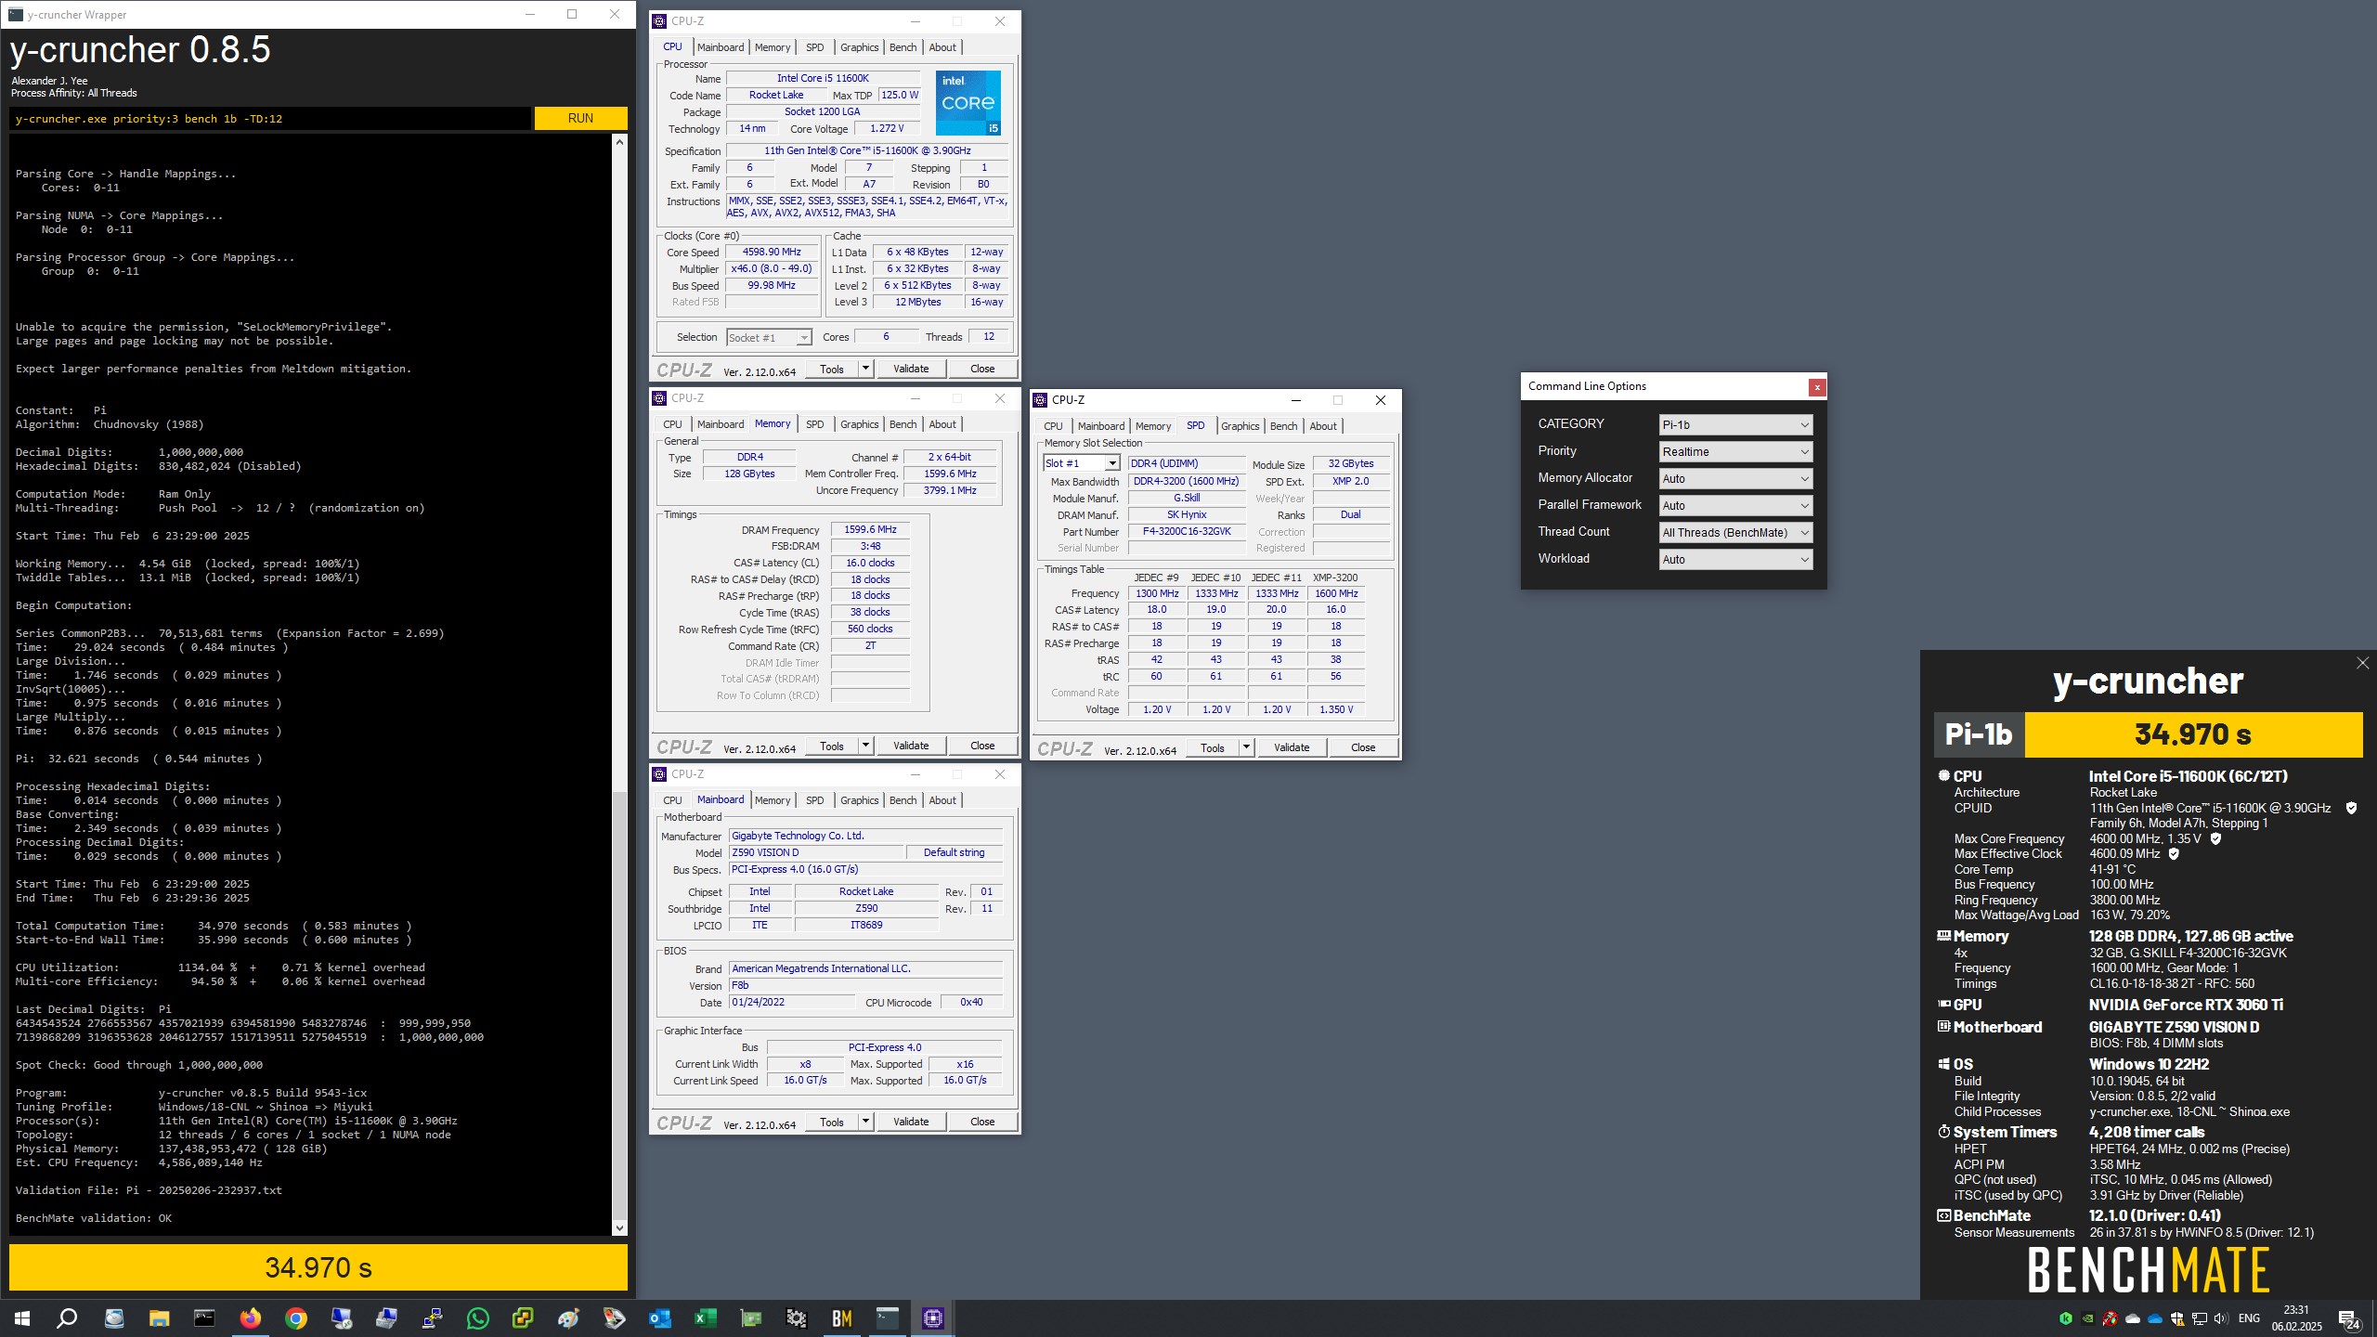
Task: Open Memory tab in CPU-Z SPD window
Action: [1152, 426]
